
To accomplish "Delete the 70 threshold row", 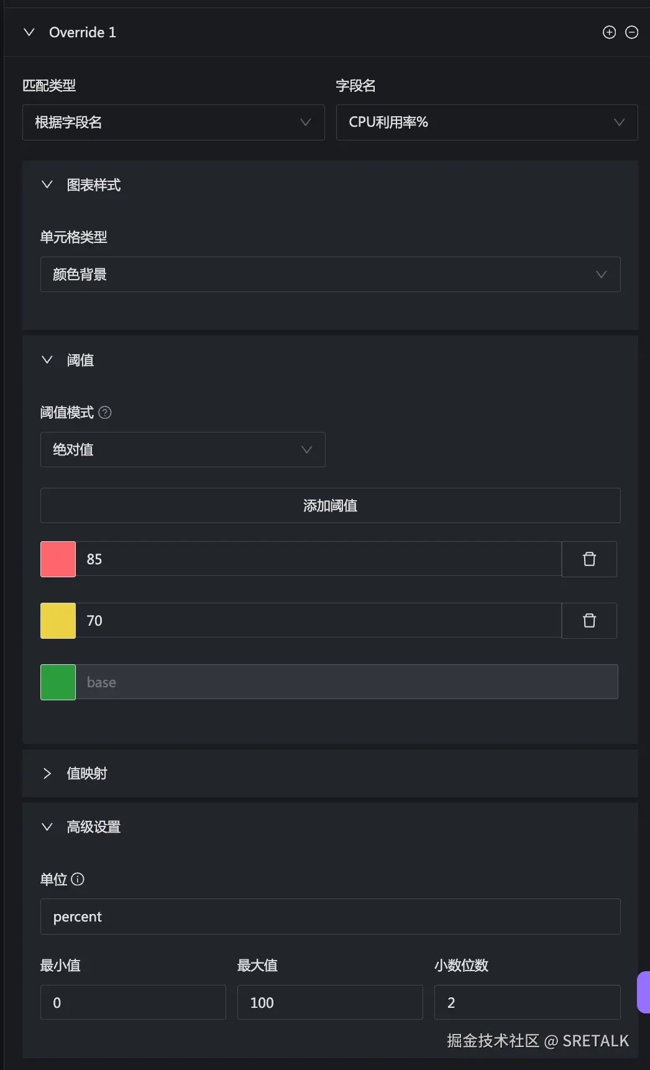I will pyautogui.click(x=589, y=621).
